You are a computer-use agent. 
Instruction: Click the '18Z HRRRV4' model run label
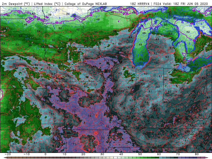point(140,4)
